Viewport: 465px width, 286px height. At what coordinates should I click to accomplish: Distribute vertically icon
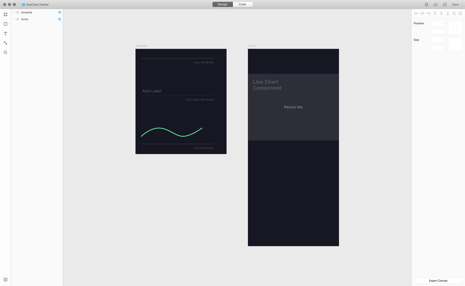pos(460,13)
